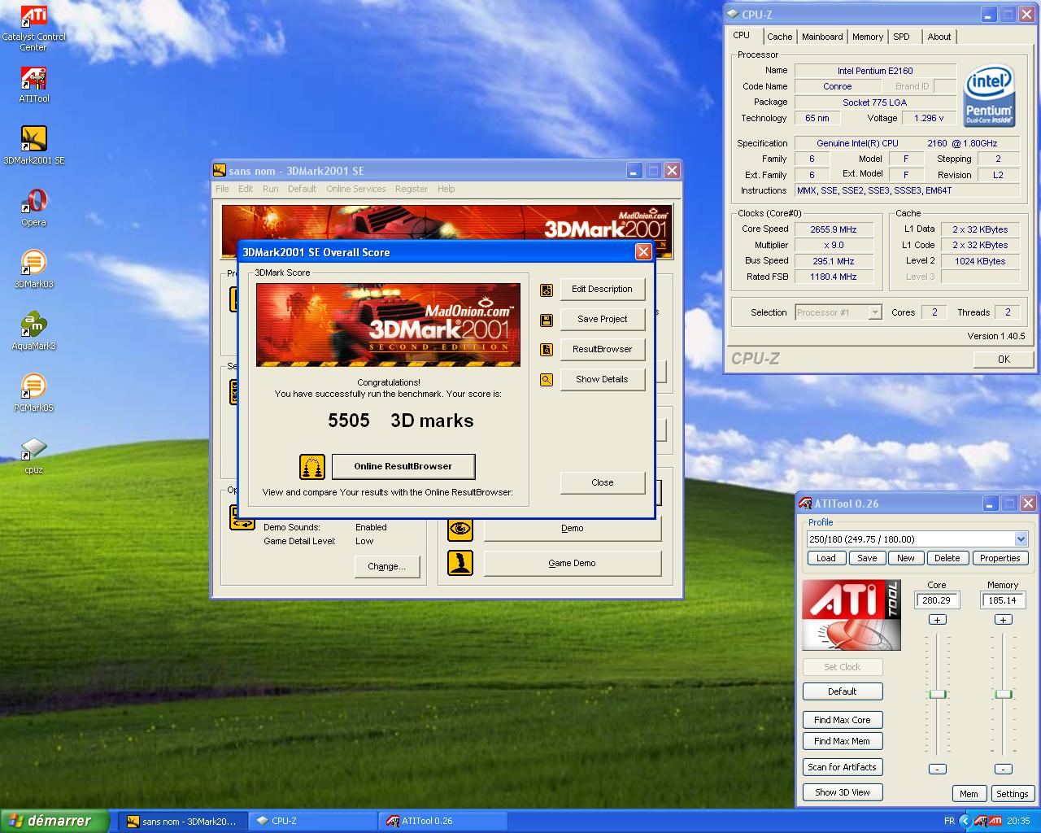
Task: Click Scan for Artifacts in ATITool
Action: (843, 767)
